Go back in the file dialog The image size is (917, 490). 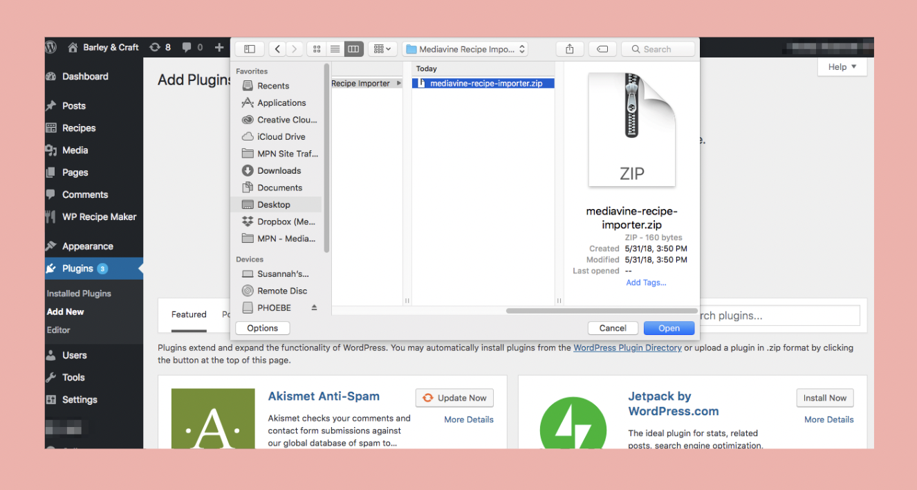[277, 49]
